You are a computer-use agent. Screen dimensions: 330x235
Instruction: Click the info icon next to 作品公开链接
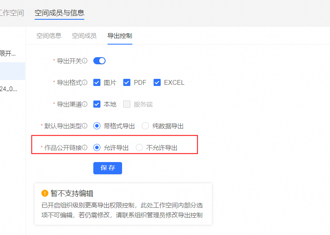pos(85,148)
